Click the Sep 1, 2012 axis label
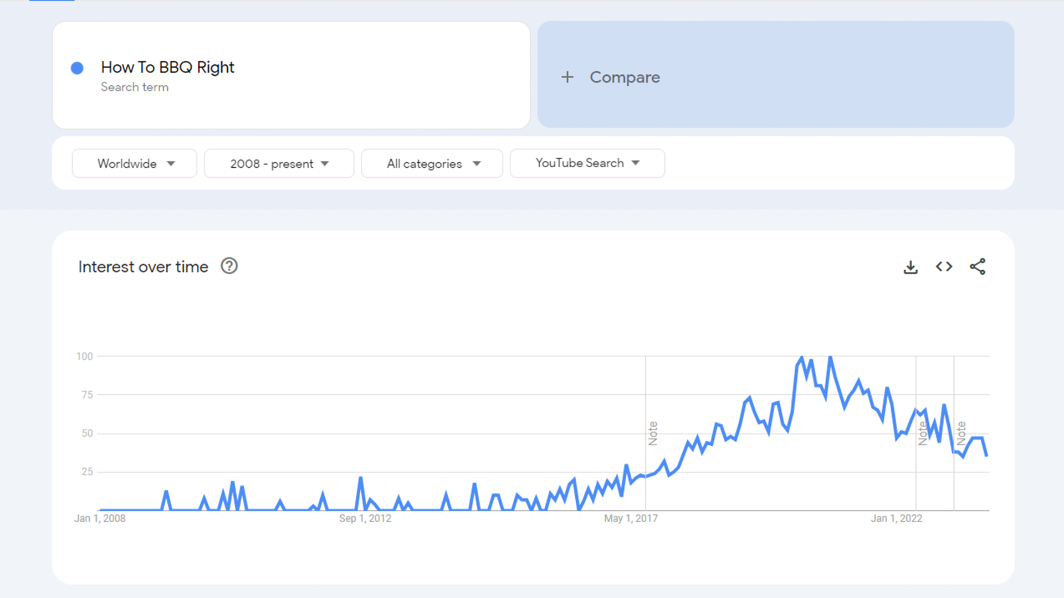 (x=365, y=518)
